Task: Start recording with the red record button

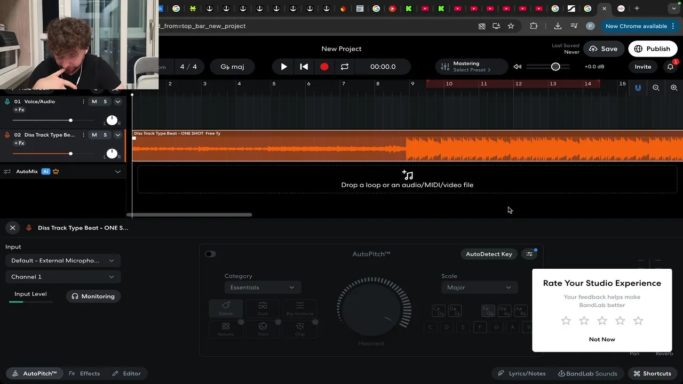Action: point(324,67)
